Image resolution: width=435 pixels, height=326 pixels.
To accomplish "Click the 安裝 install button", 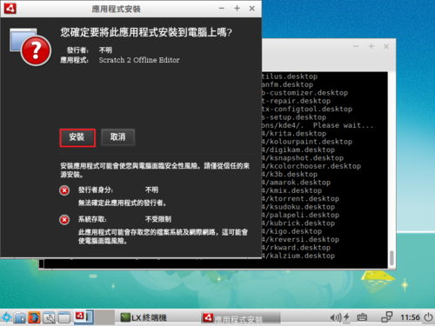I will point(77,137).
